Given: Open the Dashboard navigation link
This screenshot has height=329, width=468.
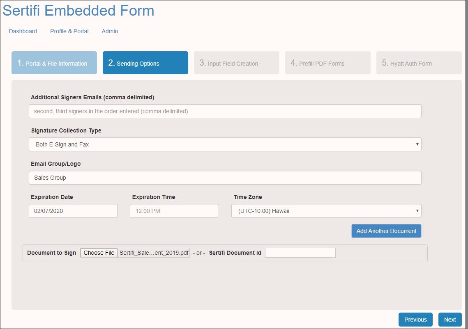Looking at the screenshot, I should pyautogui.click(x=23, y=31).
